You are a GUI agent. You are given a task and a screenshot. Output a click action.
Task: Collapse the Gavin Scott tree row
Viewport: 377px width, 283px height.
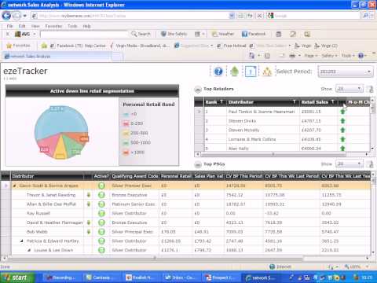tap(14, 186)
